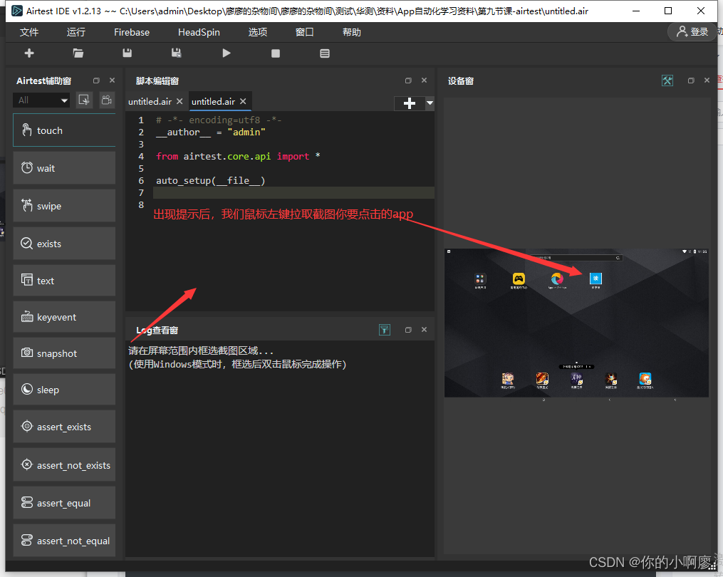Screen dimensions: 723x577
Task: Select the assert_equal command
Action: click(64, 503)
